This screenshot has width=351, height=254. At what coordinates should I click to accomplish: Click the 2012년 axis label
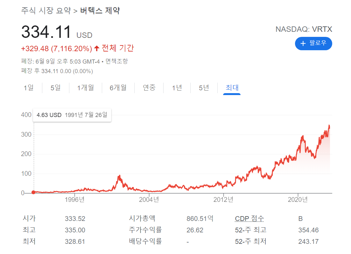(x=223, y=199)
